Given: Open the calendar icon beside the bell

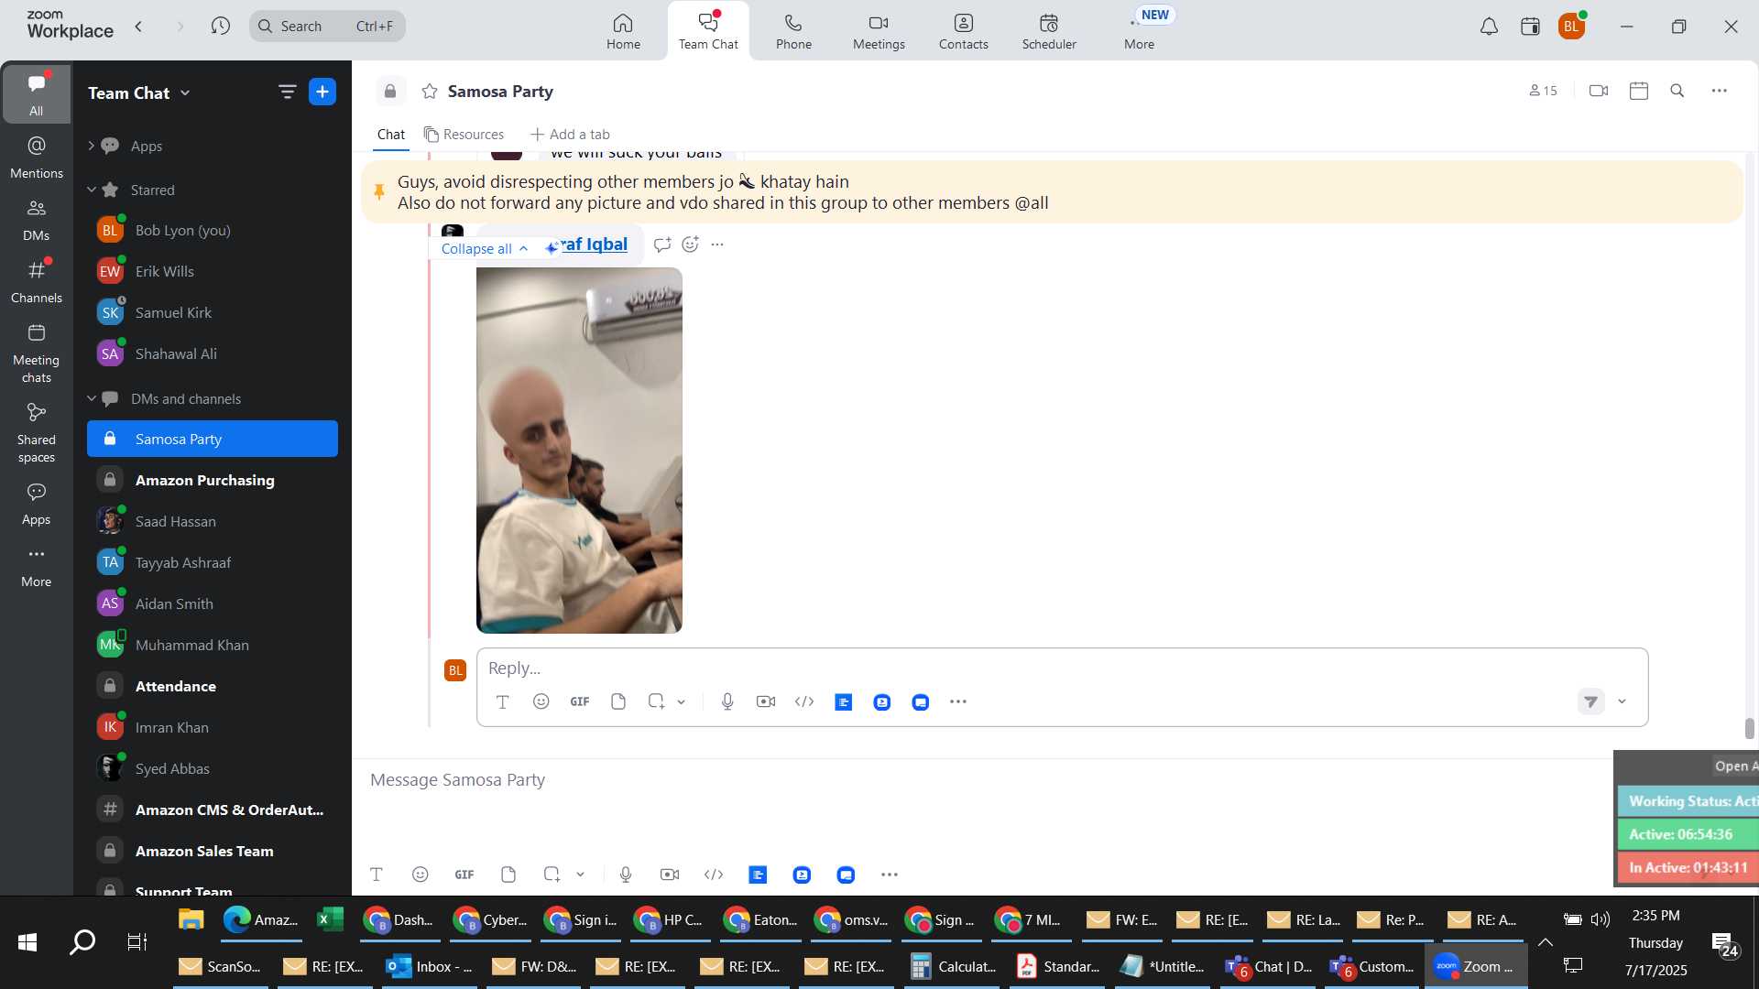Looking at the screenshot, I should (1530, 27).
